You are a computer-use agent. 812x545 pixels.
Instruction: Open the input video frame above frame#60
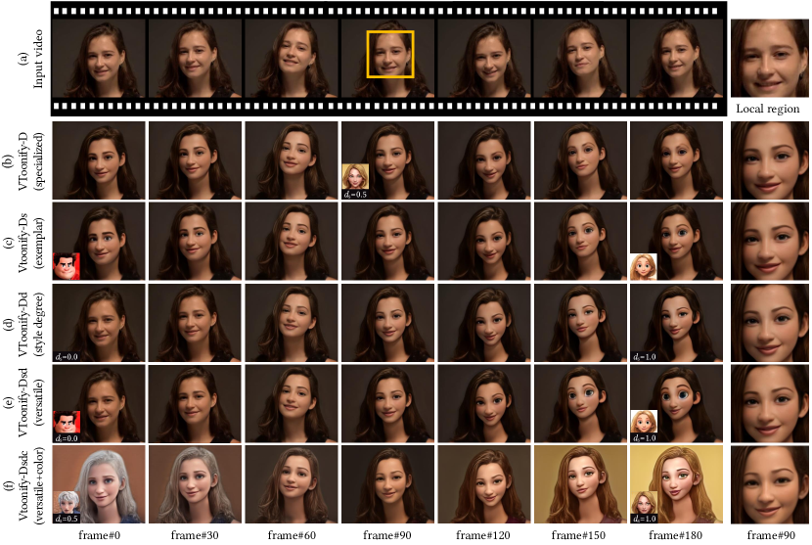click(291, 58)
